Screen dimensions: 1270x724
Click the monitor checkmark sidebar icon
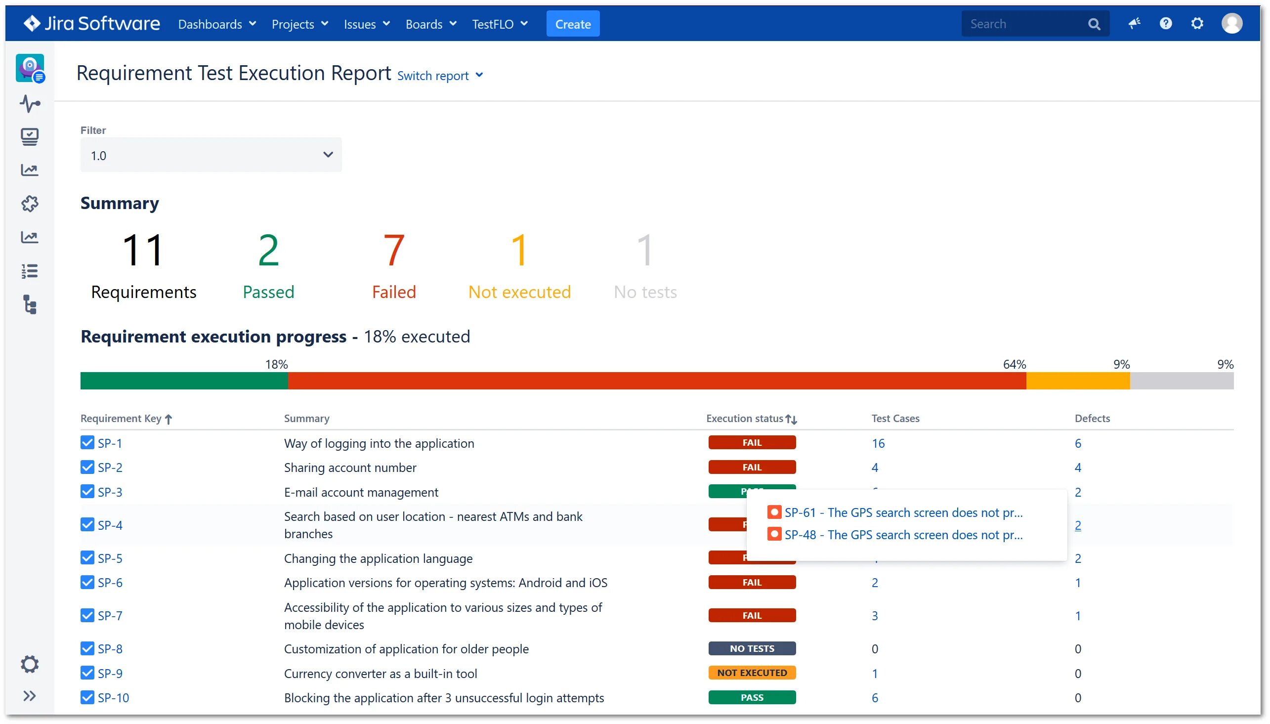tap(30, 137)
